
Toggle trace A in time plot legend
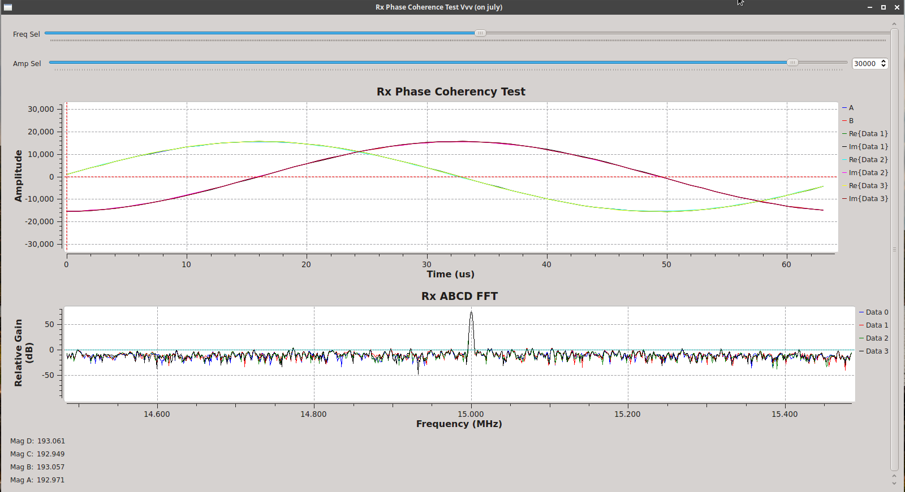[x=851, y=108]
